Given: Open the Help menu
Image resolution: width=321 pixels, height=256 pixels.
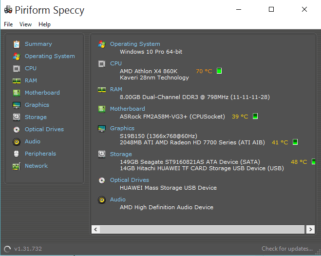Looking at the screenshot, I should pyautogui.click(x=44, y=24).
